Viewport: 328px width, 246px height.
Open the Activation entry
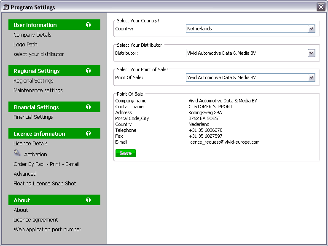pyautogui.click(x=35, y=155)
